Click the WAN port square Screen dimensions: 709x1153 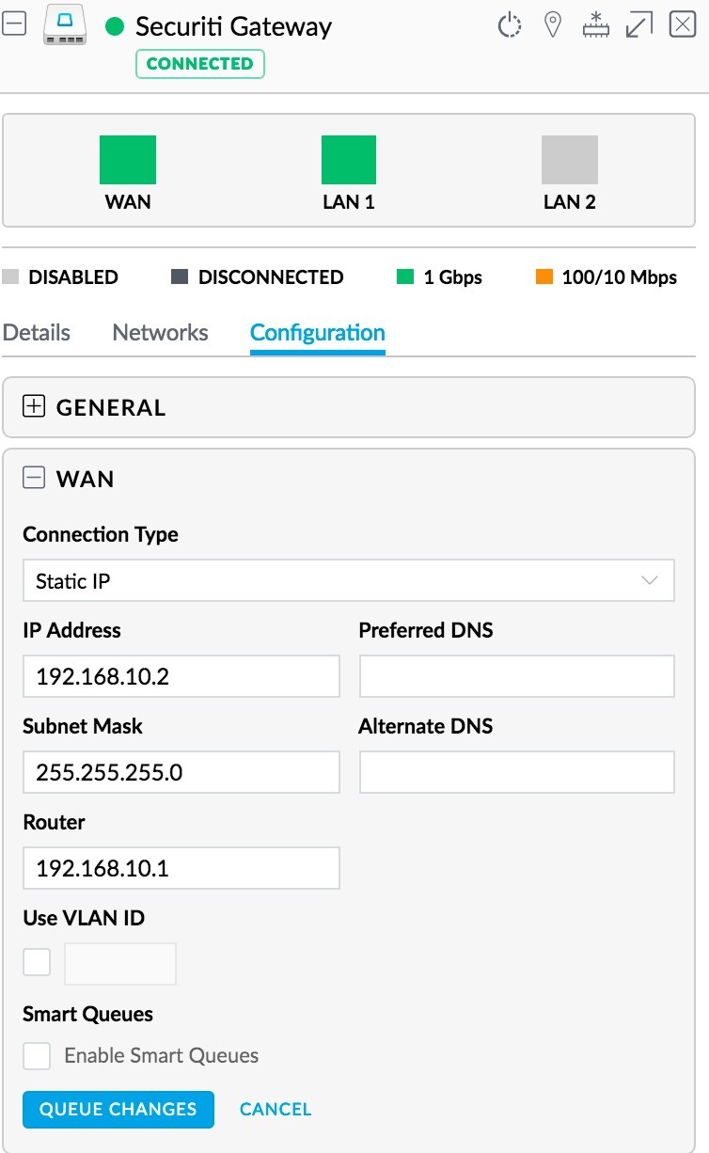pos(128,160)
